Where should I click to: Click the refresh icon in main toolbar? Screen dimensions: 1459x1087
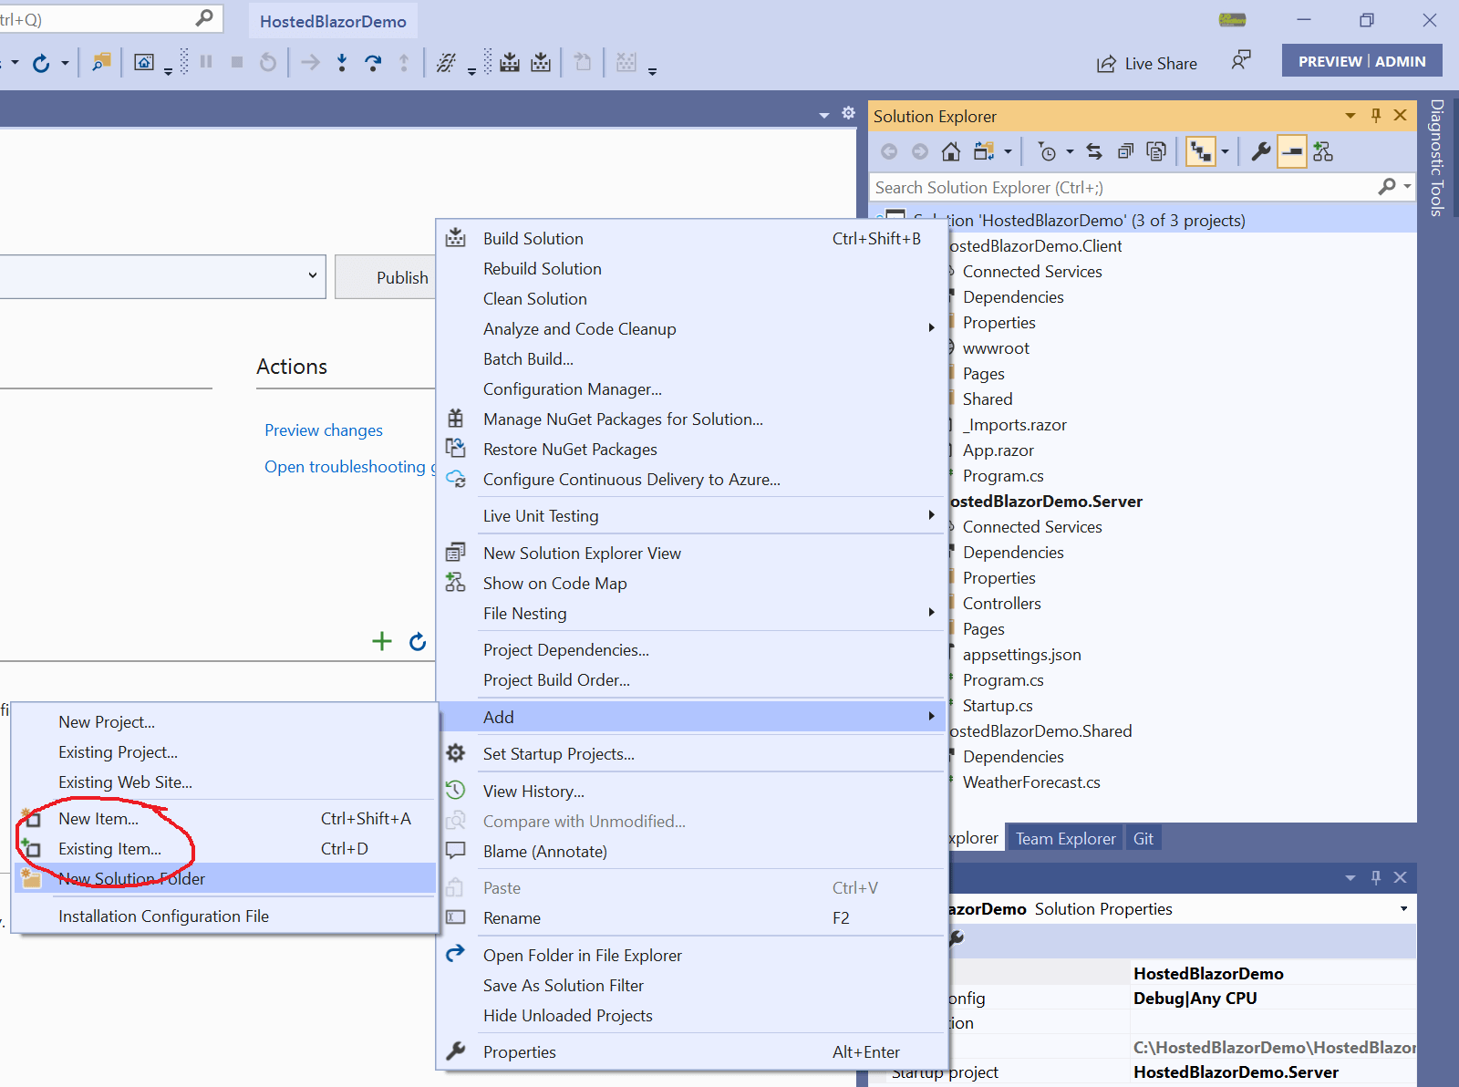pos(41,63)
